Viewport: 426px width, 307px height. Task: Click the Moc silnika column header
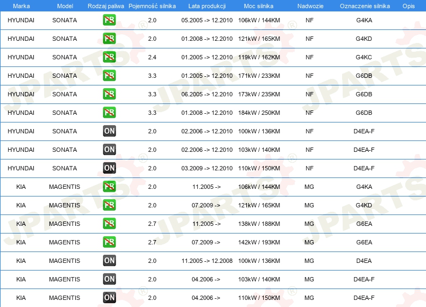259,5
